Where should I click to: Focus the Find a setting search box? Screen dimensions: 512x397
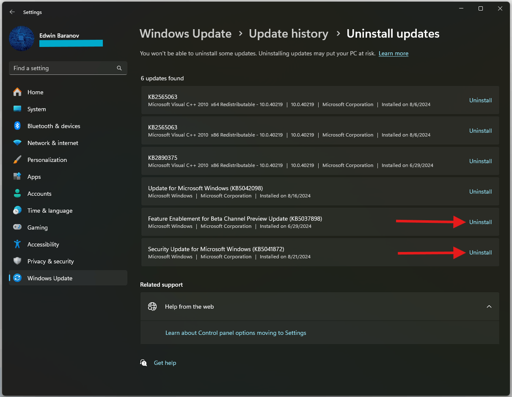68,68
